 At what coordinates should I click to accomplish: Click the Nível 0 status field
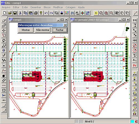pyautogui.click(x=107, y=121)
